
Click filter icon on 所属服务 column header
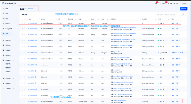click(155, 19)
